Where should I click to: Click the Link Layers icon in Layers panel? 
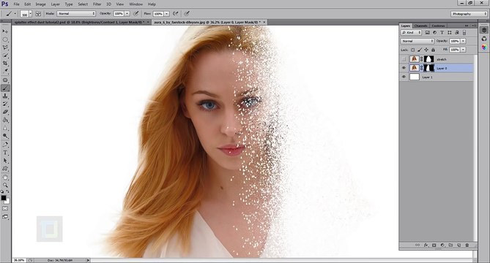[417, 245]
